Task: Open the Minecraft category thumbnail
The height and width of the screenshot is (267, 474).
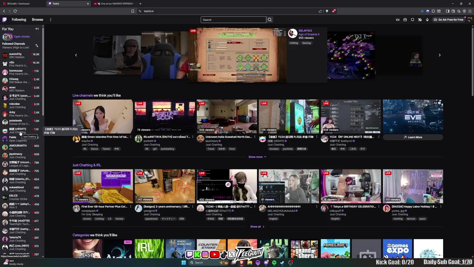Action: 335,248
